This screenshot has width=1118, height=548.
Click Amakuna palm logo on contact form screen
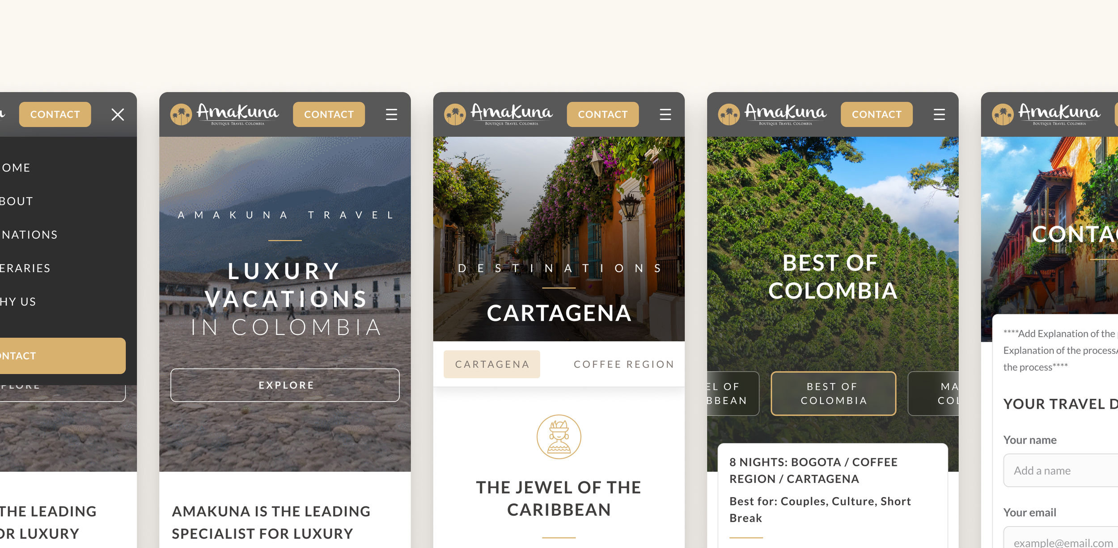click(x=1046, y=114)
